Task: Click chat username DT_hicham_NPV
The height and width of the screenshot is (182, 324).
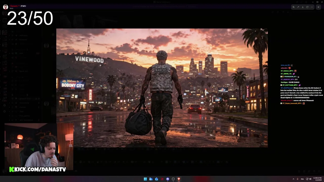Action: [287, 71]
